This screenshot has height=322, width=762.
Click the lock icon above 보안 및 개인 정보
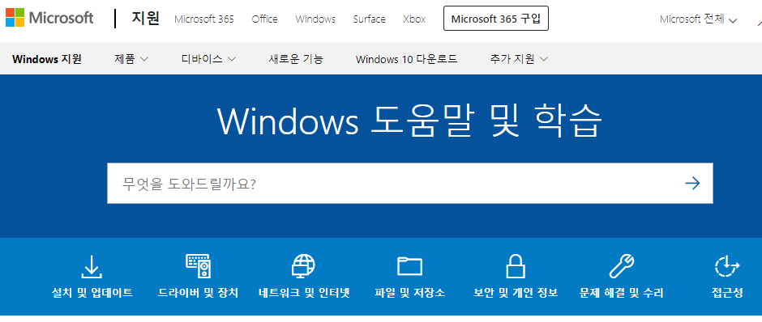[516, 266]
